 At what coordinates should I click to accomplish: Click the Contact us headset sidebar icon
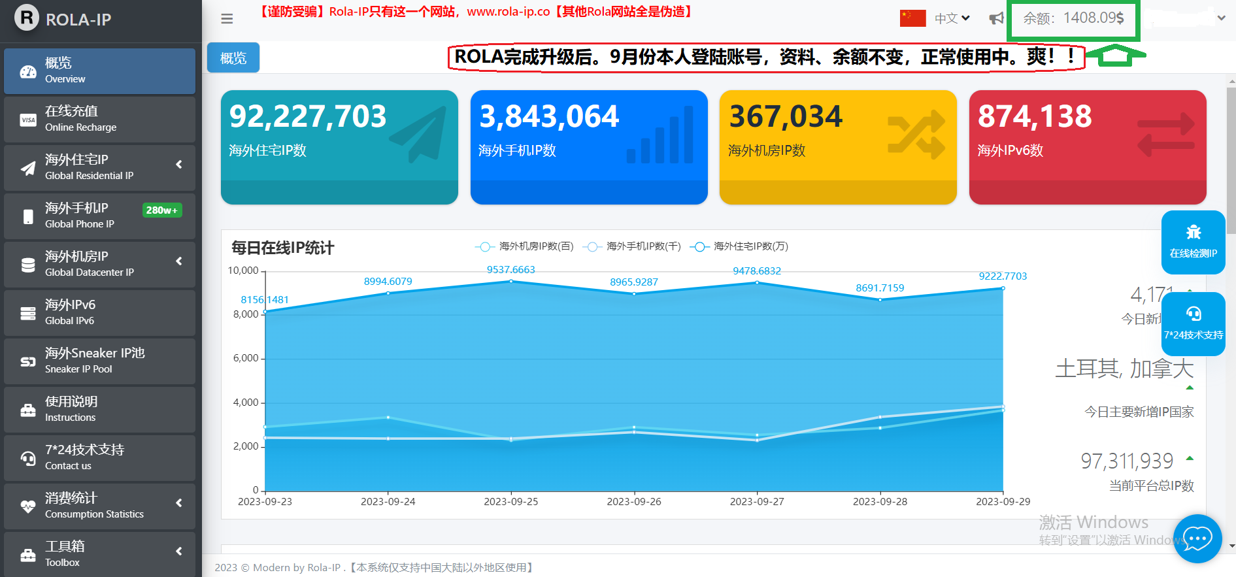28,458
